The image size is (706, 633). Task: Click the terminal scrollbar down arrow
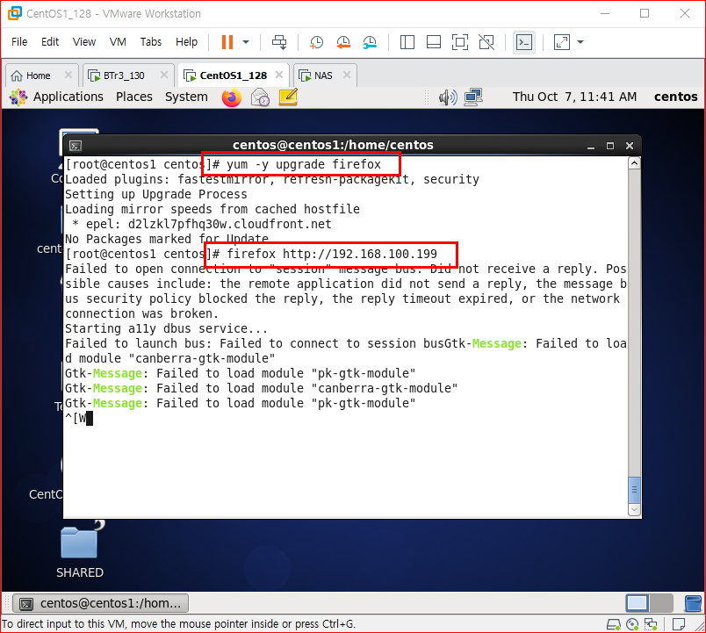pos(634,509)
